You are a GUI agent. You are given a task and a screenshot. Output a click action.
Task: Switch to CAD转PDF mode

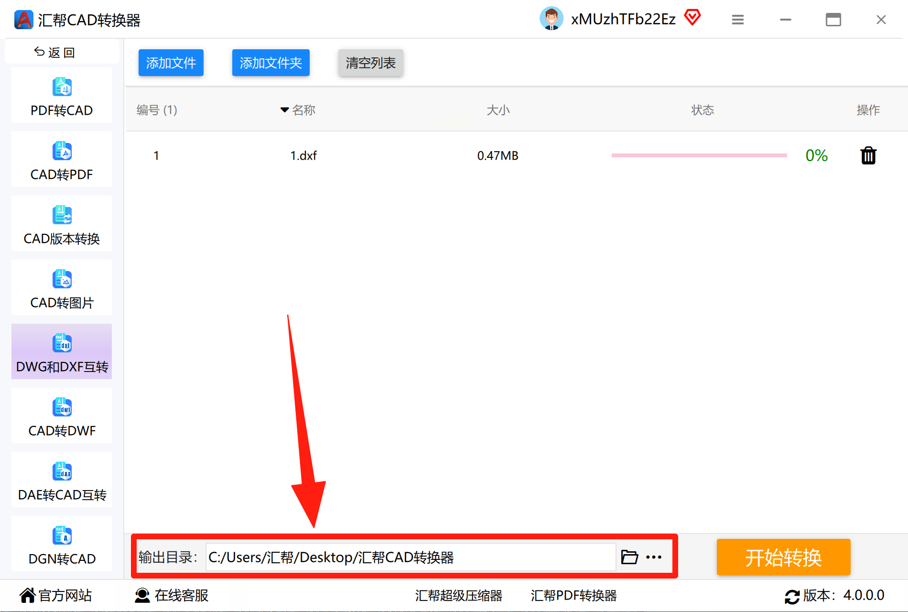pyautogui.click(x=62, y=160)
